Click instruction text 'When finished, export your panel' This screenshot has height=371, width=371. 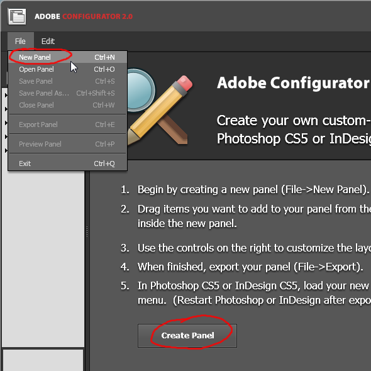(x=214, y=267)
